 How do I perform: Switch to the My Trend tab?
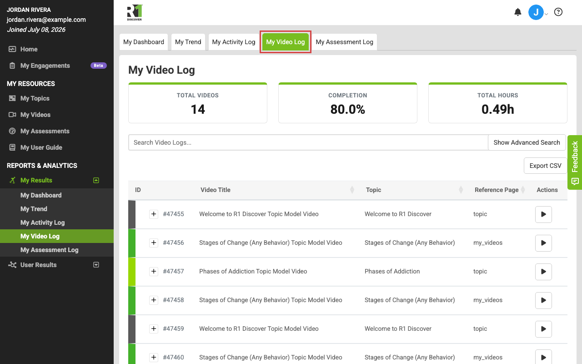pyautogui.click(x=188, y=42)
